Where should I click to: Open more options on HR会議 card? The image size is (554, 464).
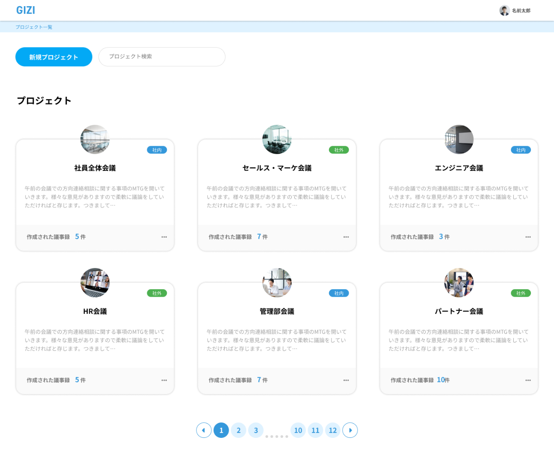[164, 380]
